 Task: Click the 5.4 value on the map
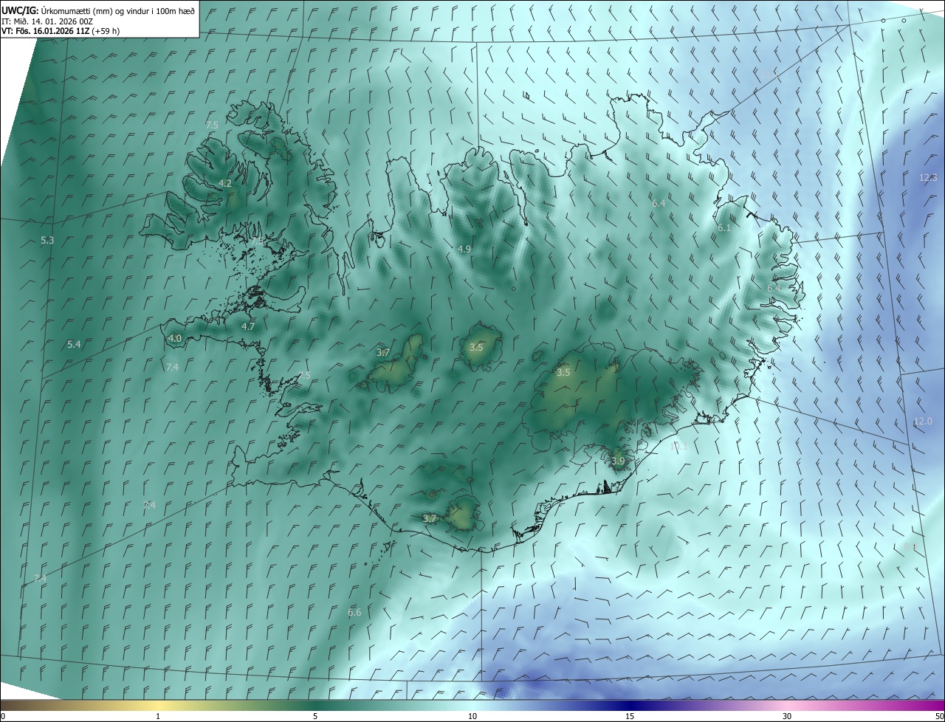tap(74, 345)
